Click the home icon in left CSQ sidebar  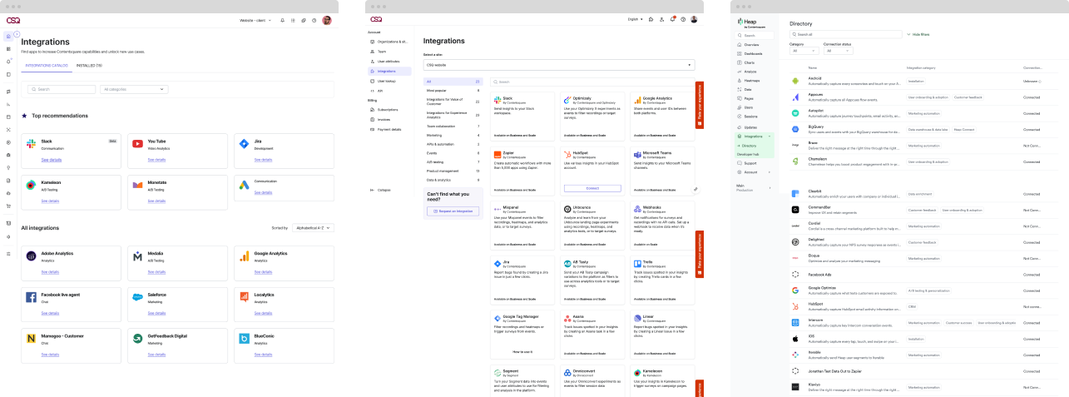pyautogui.click(x=8, y=36)
